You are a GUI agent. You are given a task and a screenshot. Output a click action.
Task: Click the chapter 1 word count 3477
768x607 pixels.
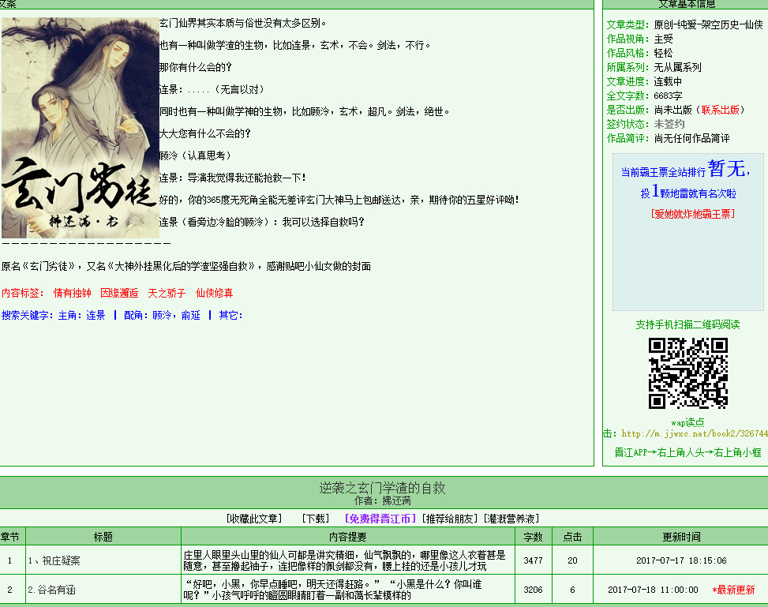(534, 560)
